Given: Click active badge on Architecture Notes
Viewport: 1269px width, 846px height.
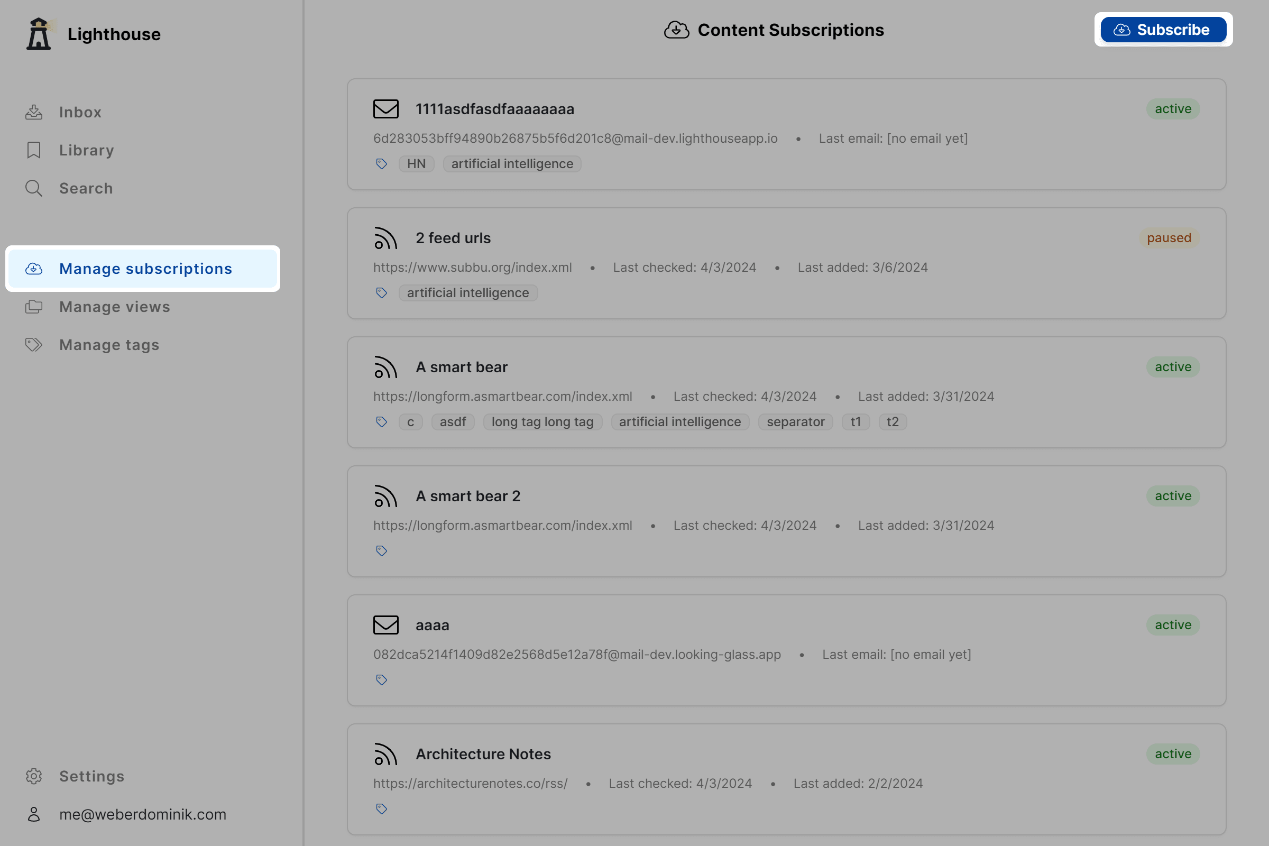Looking at the screenshot, I should tap(1172, 754).
